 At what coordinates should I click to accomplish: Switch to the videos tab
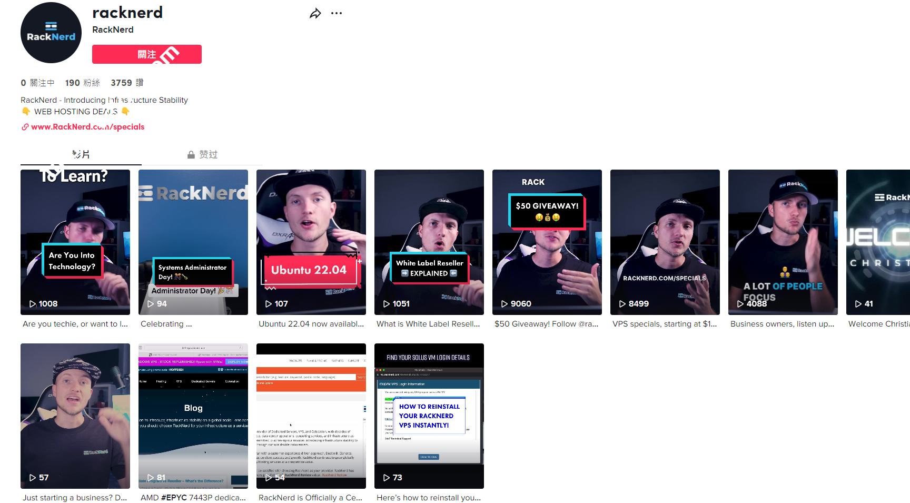coord(81,154)
